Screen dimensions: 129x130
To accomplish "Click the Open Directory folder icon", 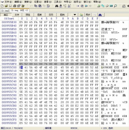I will pos(23,6).
